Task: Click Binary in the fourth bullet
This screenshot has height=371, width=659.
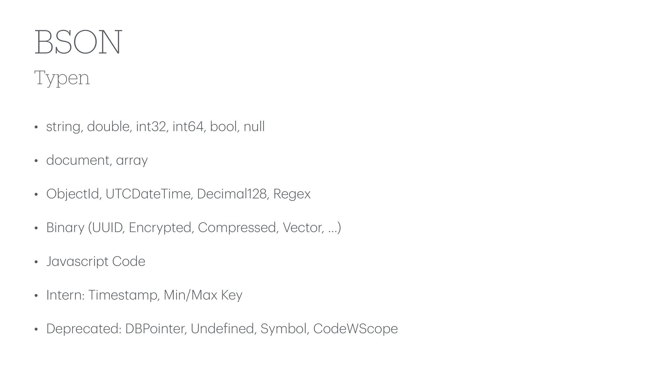Action: point(65,228)
